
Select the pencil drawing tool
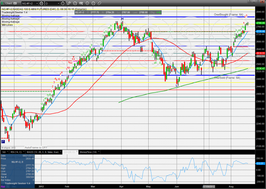(69, 3)
